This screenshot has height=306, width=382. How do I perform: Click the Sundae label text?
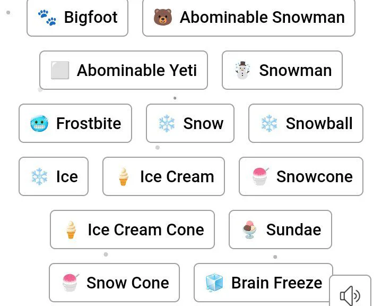293,229
